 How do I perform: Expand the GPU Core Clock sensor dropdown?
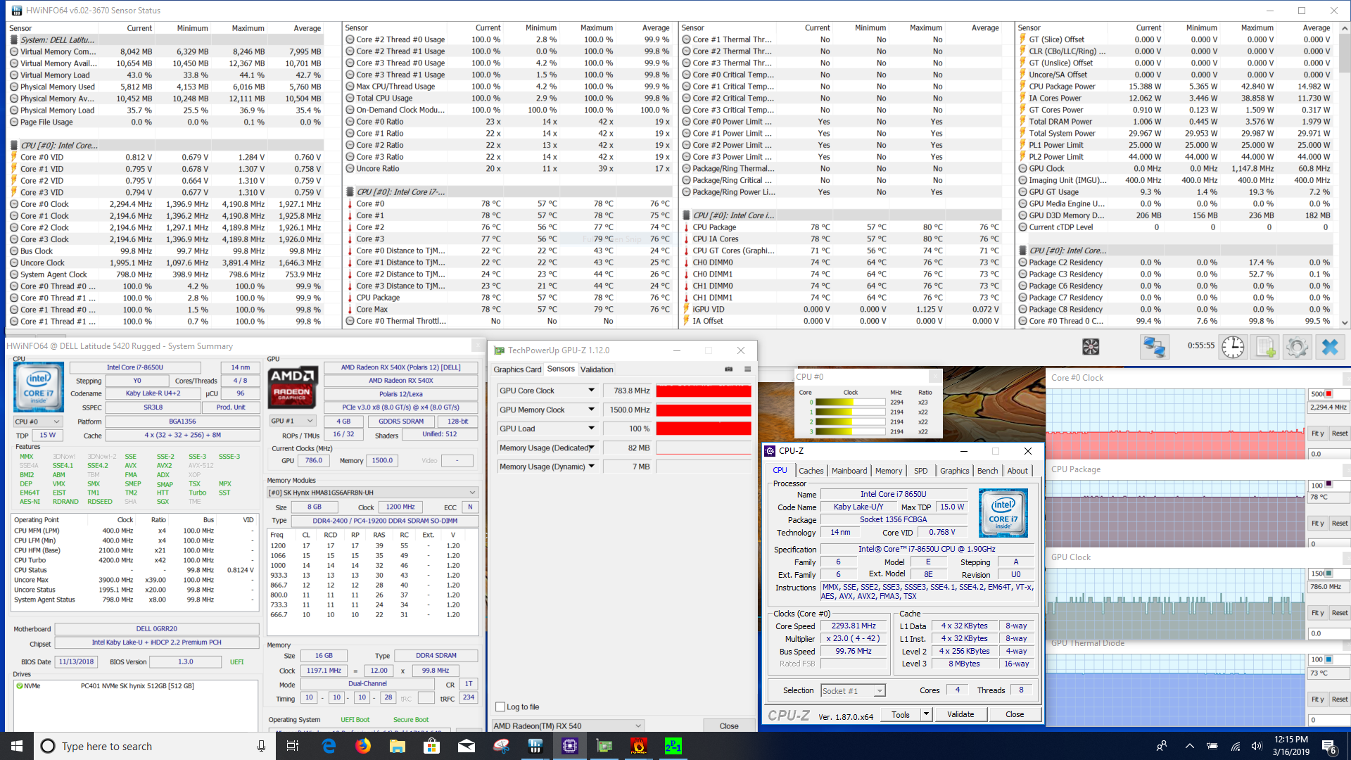[591, 391]
